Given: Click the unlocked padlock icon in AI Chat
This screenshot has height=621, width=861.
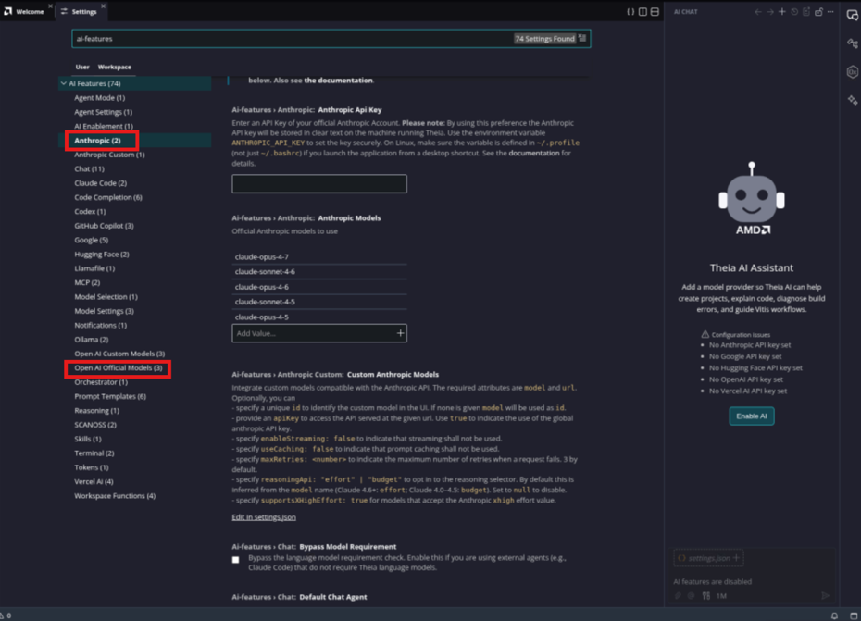Looking at the screenshot, I should click(818, 11).
